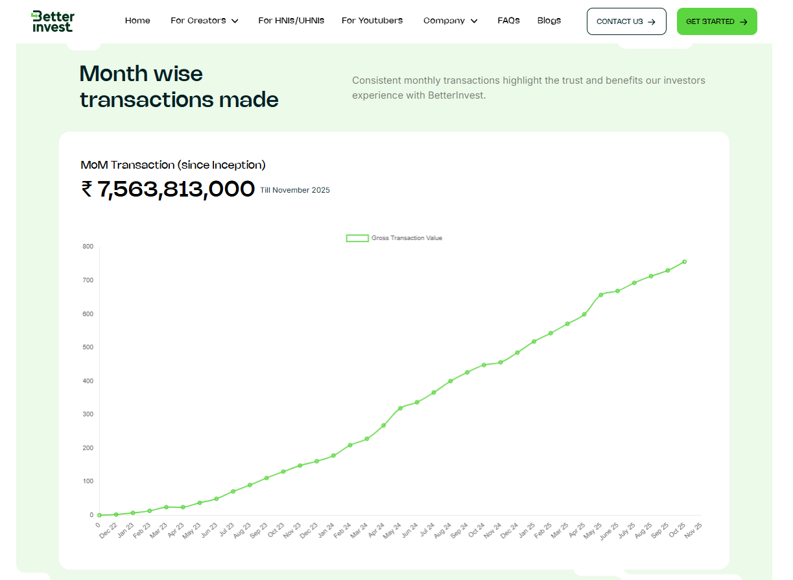
Task: Open the FAQs page
Action: [508, 21]
